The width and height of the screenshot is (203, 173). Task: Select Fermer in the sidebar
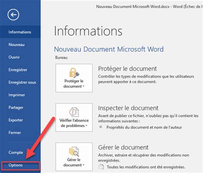point(20,133)
